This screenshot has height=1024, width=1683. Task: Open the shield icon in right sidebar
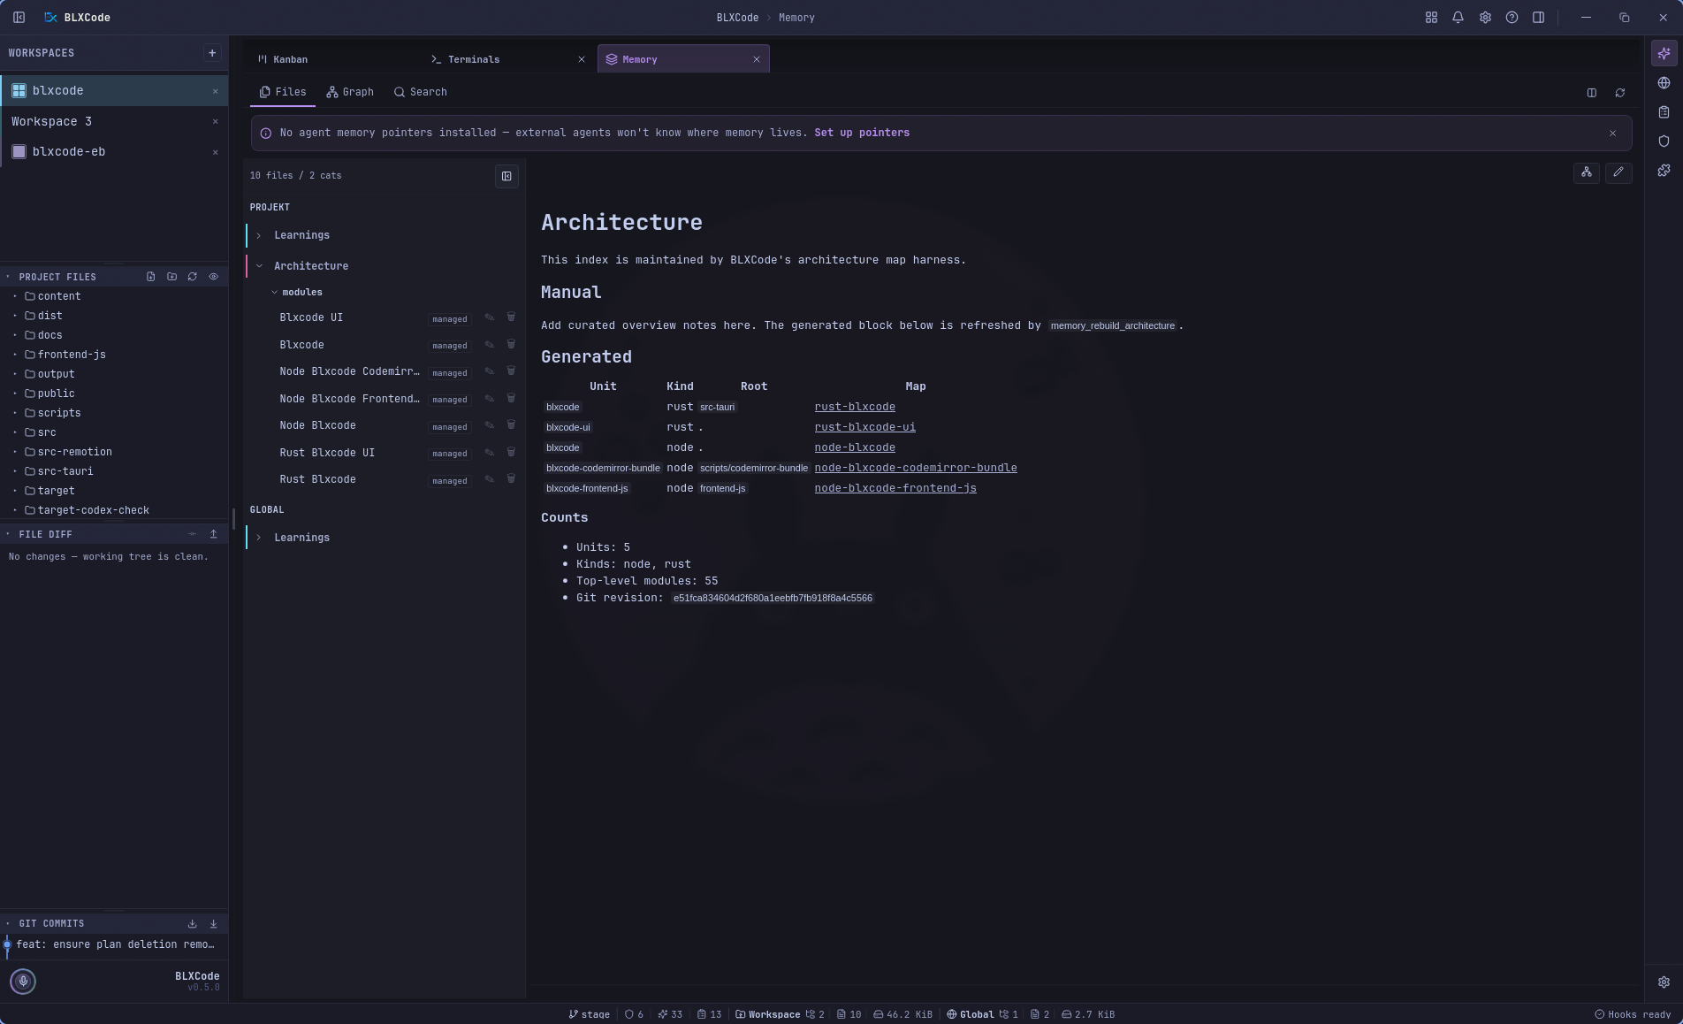point(1664,141)
